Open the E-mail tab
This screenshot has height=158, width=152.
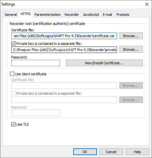coord(107,15)
